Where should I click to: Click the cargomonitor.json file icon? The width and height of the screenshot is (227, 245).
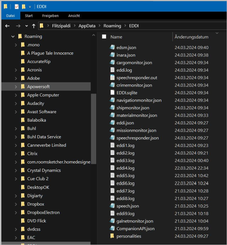coord(112,62)
